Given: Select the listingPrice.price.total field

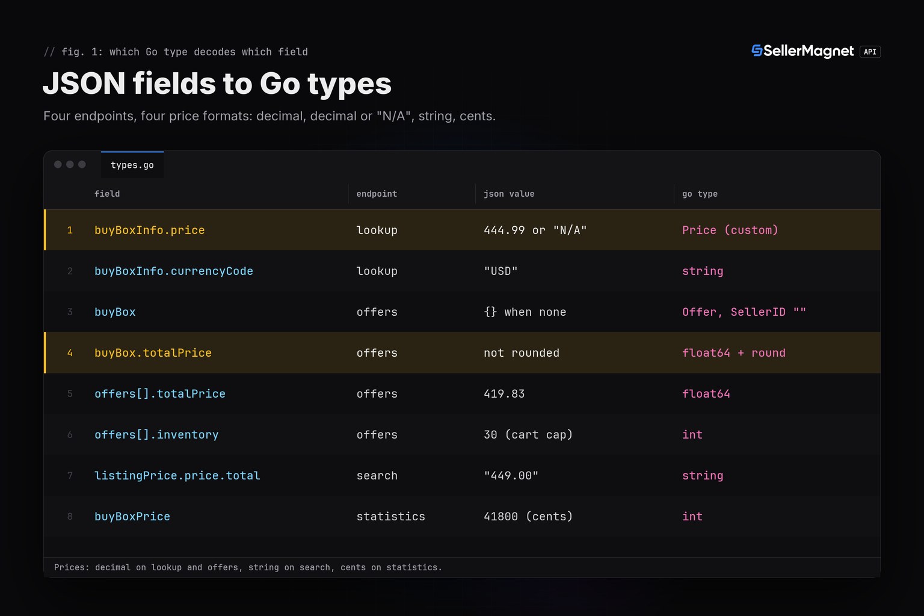Looking at the screenshot, I should click(x=177, y=475).
